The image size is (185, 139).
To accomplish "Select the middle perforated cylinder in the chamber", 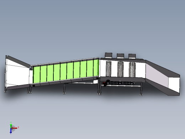I will click(120, 69).
